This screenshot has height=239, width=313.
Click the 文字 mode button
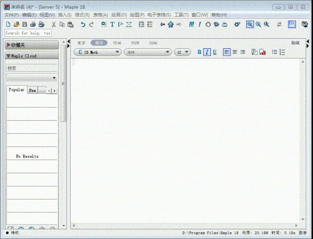(81, 43)
